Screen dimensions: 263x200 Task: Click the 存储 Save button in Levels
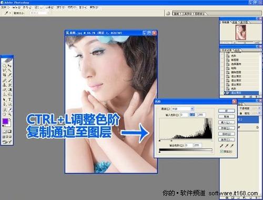pos(227,128)
